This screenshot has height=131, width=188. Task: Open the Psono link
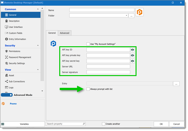pos(13,104)
